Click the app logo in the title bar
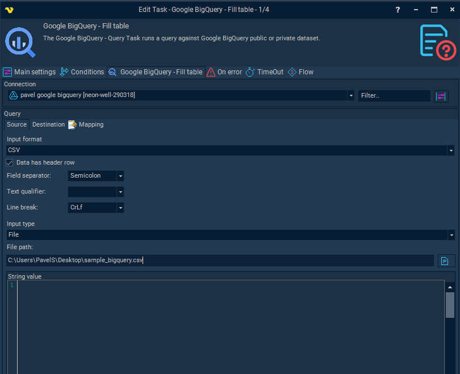Image resolution: width=460 pixels, height=374 pixels. [10, 10]
